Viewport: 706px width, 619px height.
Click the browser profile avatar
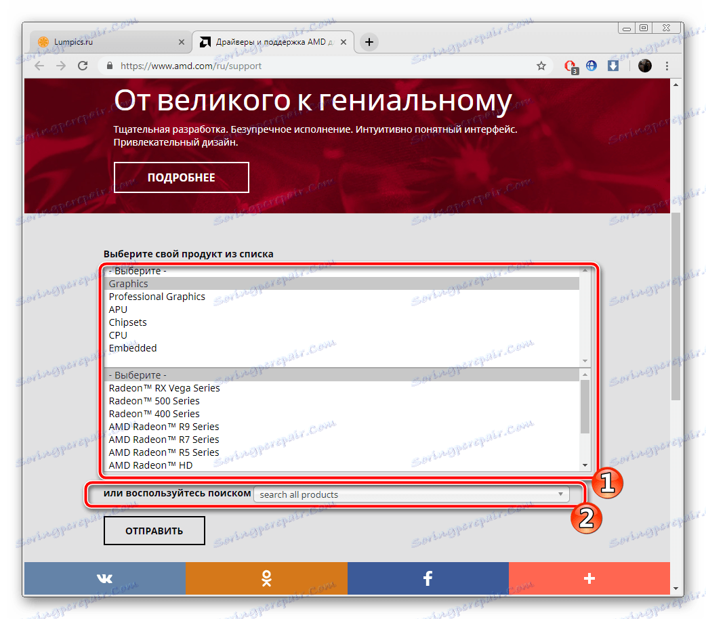point(644,66)
